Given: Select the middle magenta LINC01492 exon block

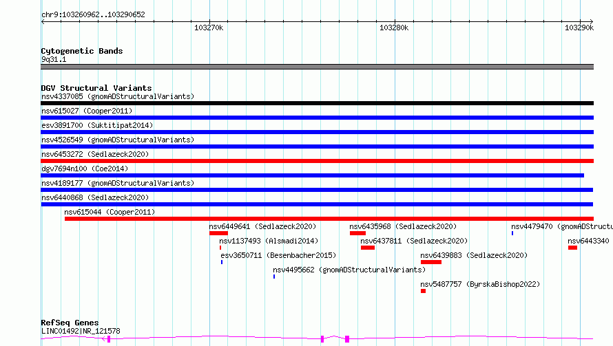Looking at the screenshot, I should point(322,339).
